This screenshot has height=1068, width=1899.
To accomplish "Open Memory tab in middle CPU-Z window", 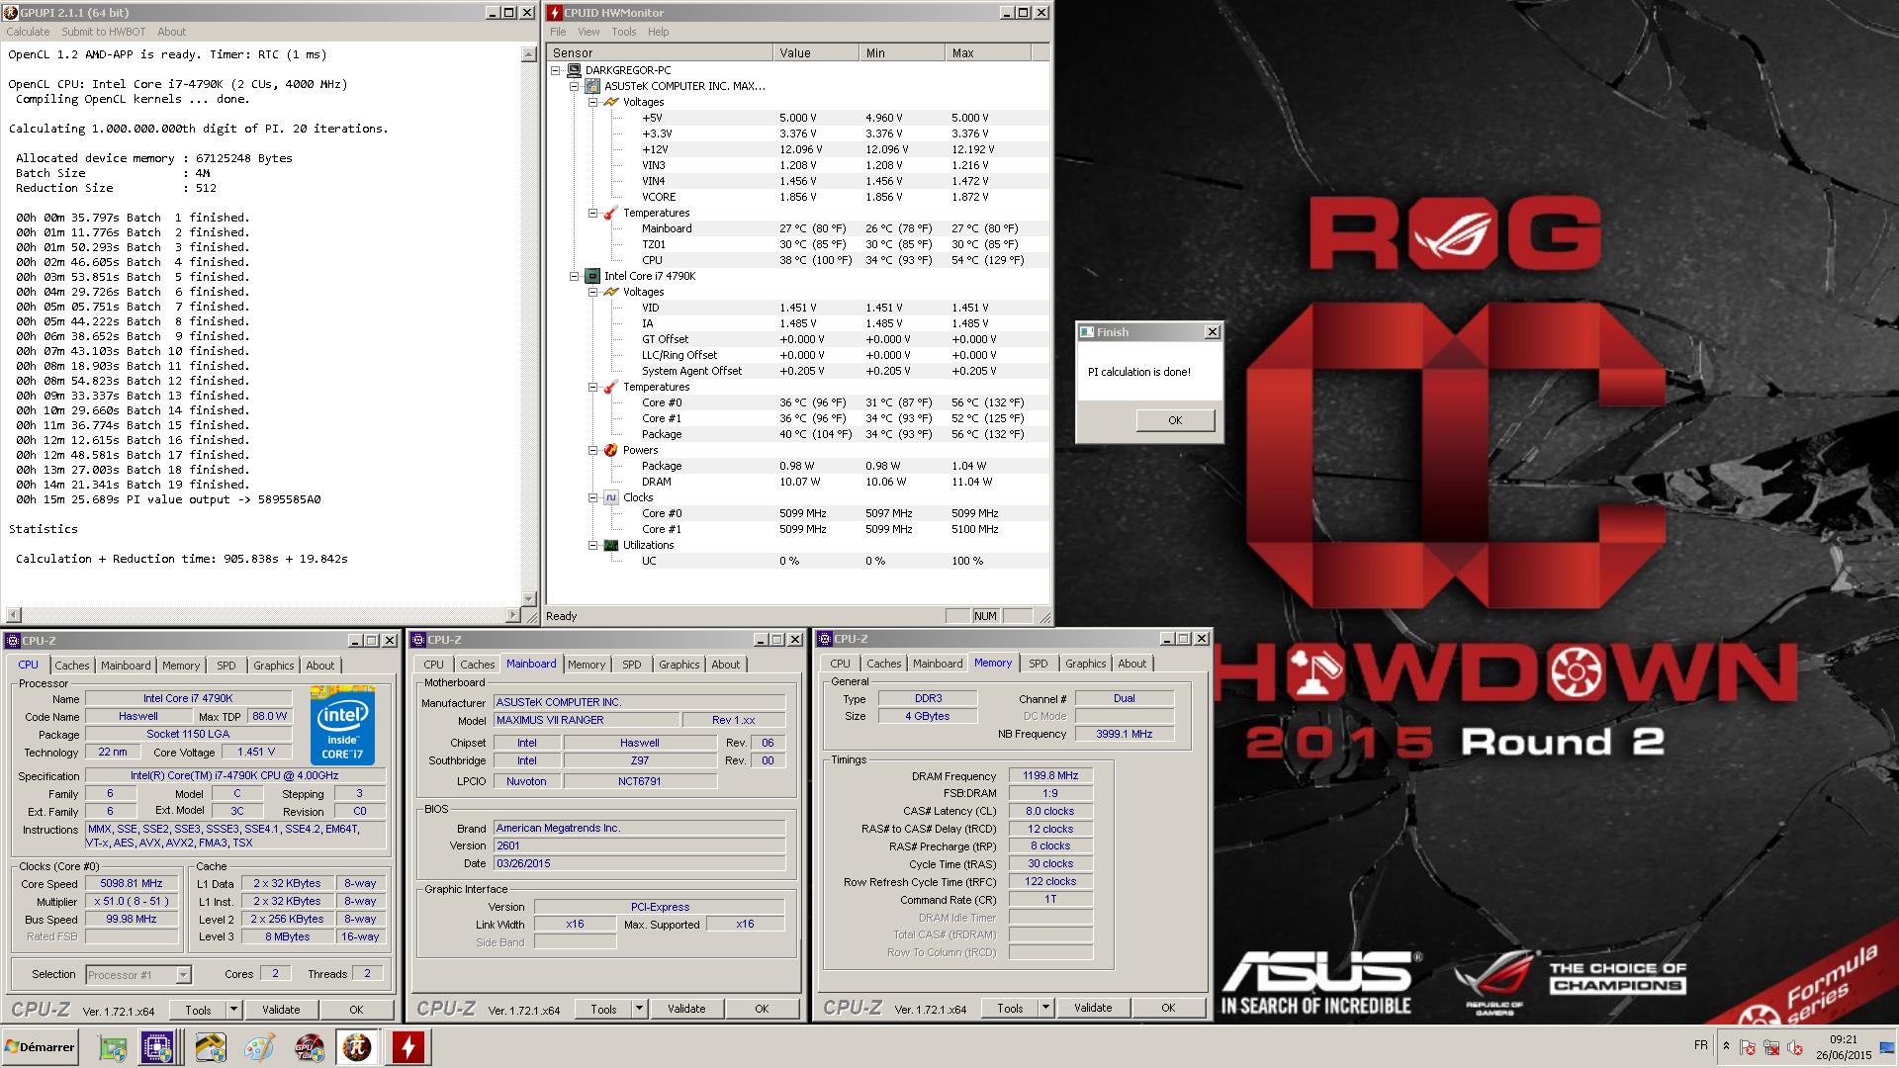I will (x=587, y=665).
